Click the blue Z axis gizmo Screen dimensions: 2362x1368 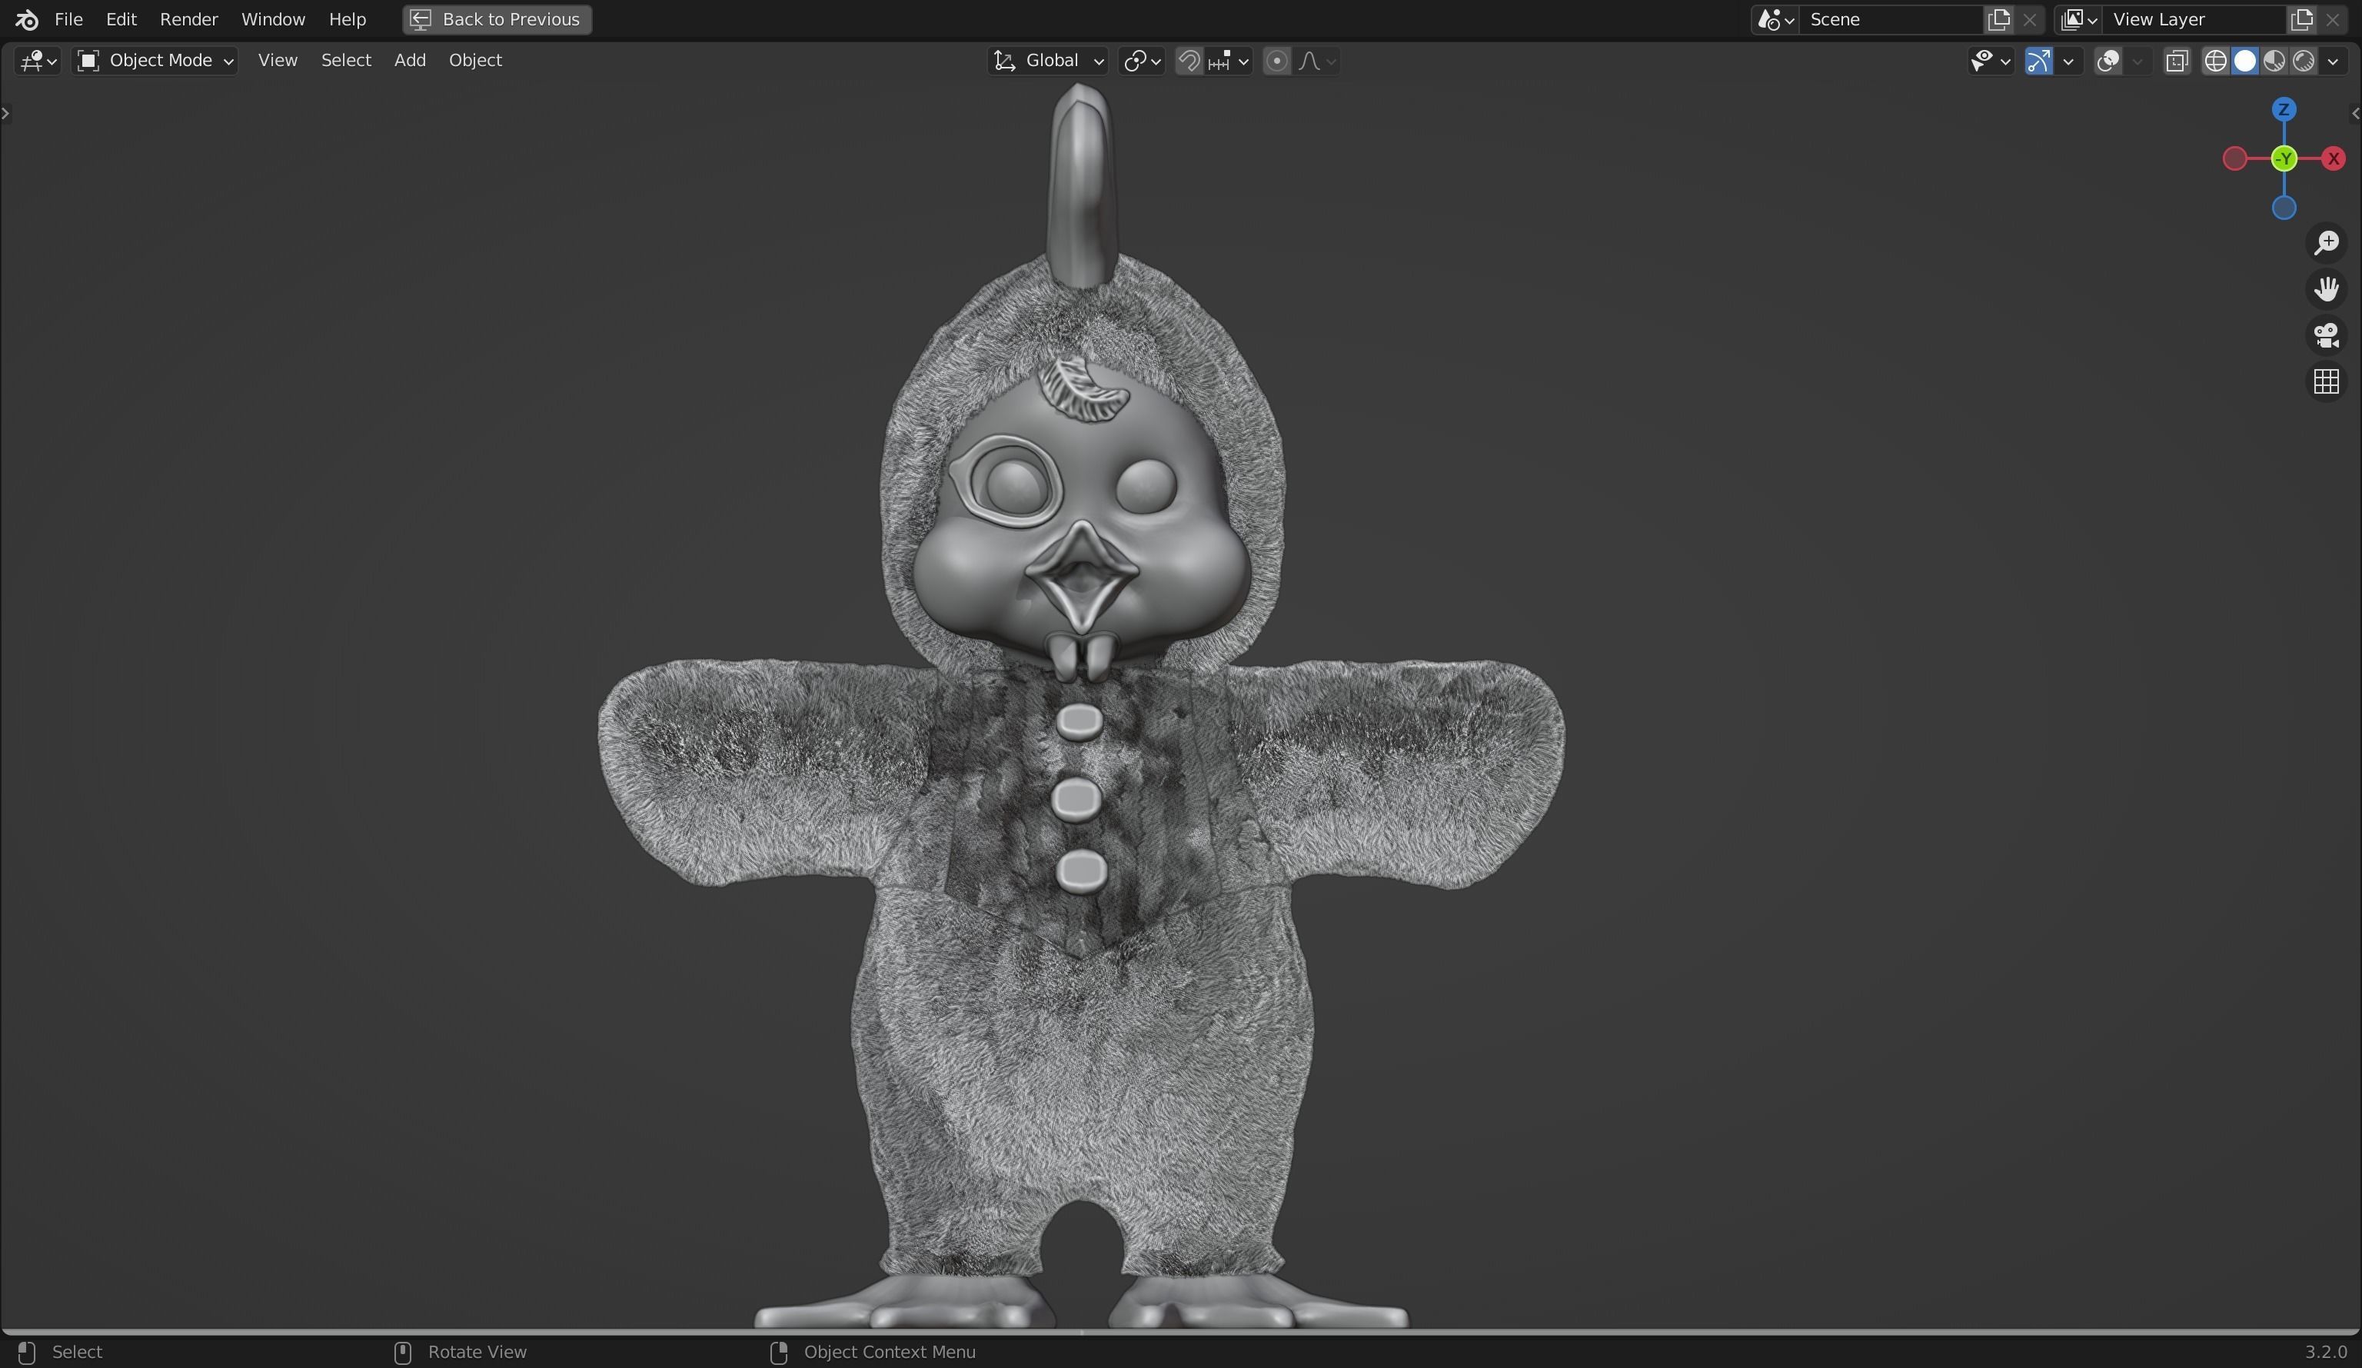[x=2284, y=110]
